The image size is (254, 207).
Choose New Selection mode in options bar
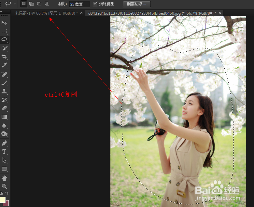pos(24,4)
